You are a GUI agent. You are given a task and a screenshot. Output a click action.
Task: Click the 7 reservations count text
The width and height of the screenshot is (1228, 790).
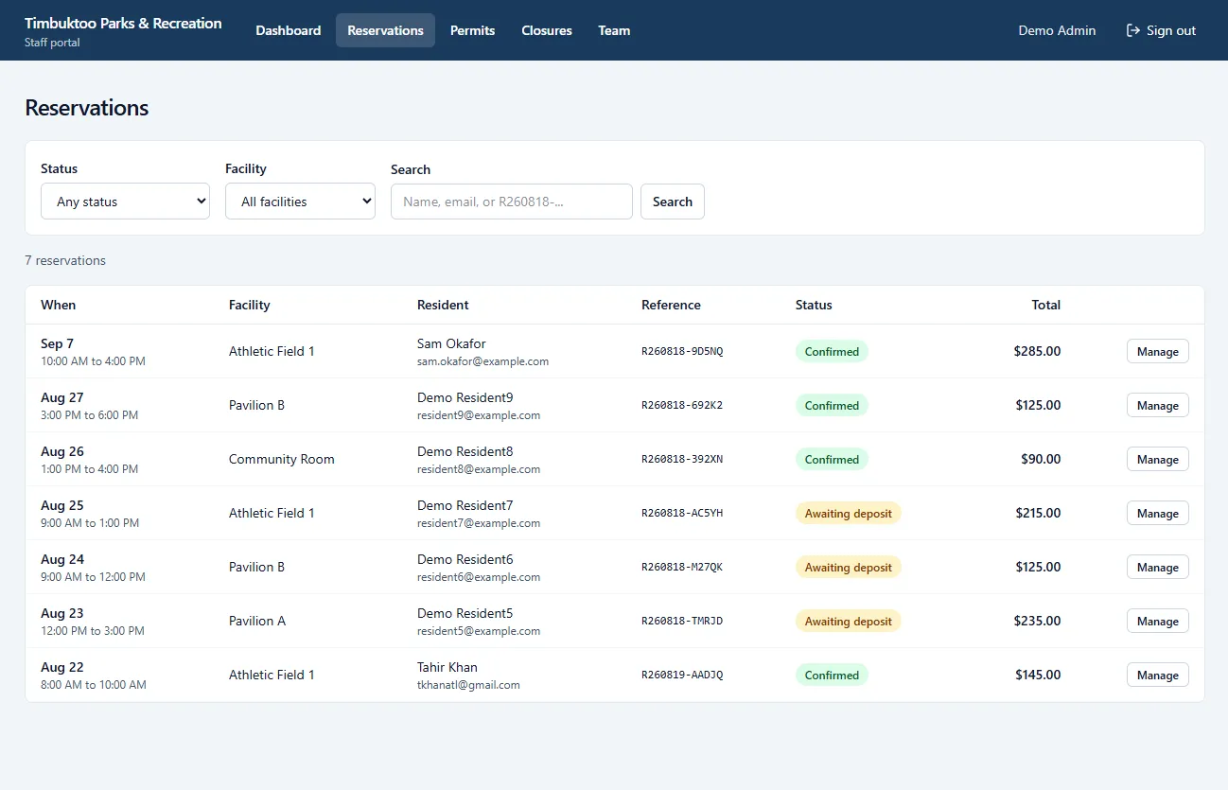click(65, 260)
